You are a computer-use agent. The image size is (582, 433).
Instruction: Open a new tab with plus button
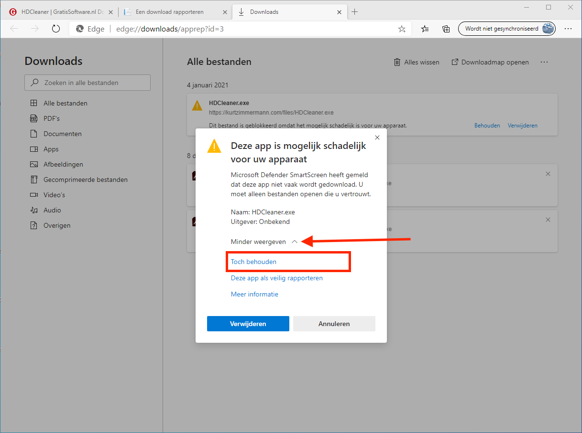(x=354, y=12)
